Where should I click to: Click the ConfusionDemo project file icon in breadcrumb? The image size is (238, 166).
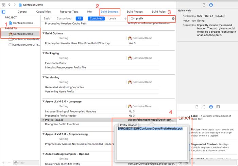pyautogui.click(x=20, y=5)
